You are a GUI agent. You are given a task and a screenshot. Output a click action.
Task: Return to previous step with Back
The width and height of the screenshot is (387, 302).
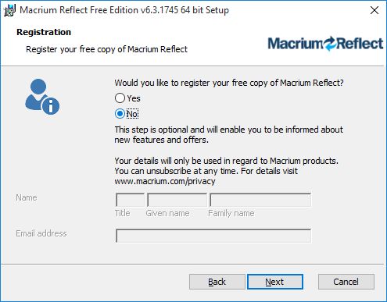(217, 282)
